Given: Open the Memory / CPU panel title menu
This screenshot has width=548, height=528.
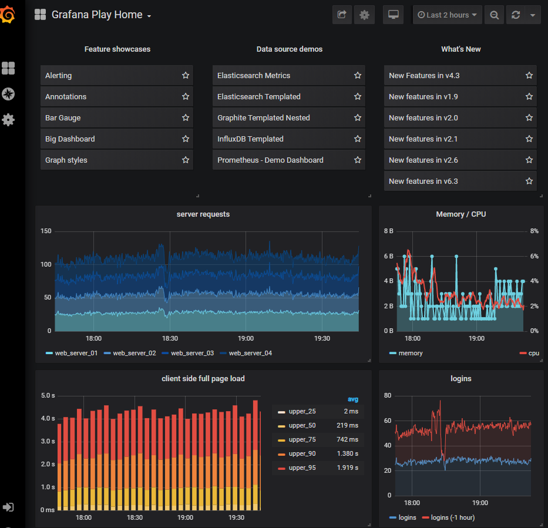Looking at the screenshot, I should pos(460,214).
